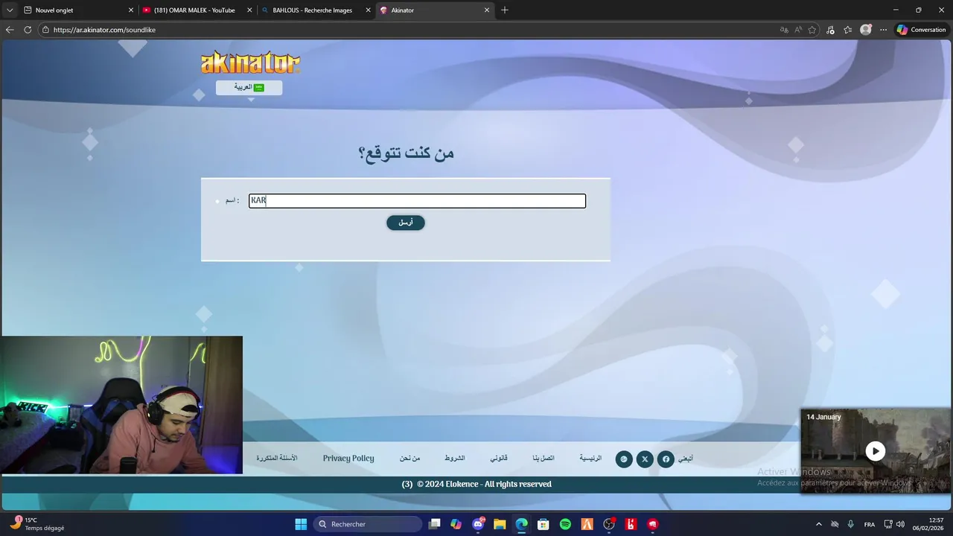The image size is (953, 536).
Task: Open the الرئيسية footer link
Action: [x=590, y=459]
